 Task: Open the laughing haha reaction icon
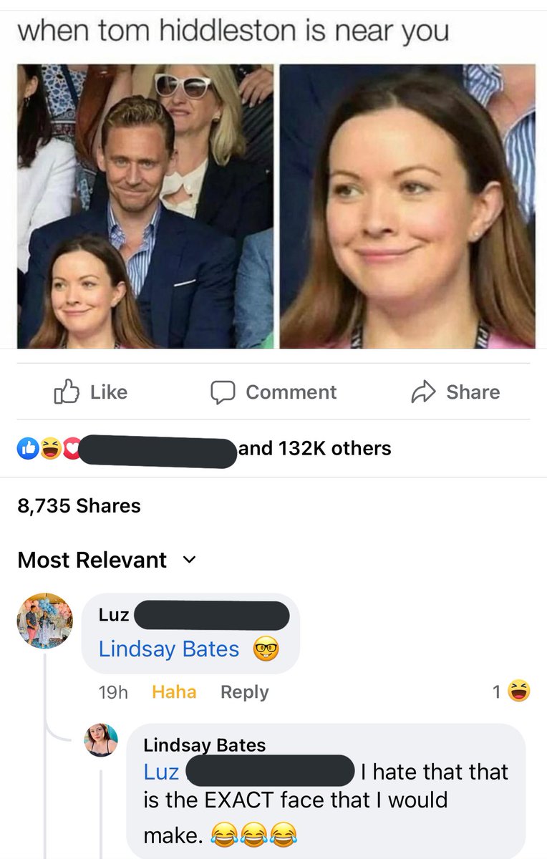49,449
